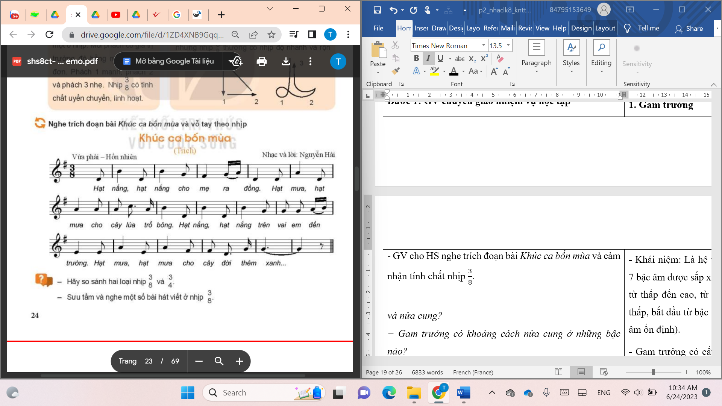Open the Change Case Aa dropdown
Viewport: 722px width, 406px height.
pyautogui.click(x=475, y=71)
